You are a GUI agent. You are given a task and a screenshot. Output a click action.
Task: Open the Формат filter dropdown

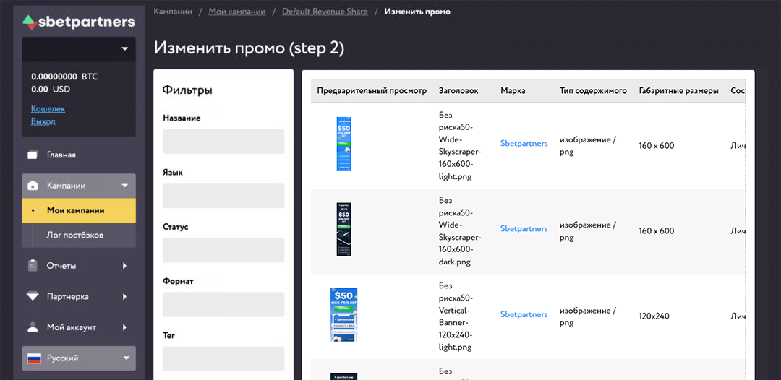pos(223,304)
